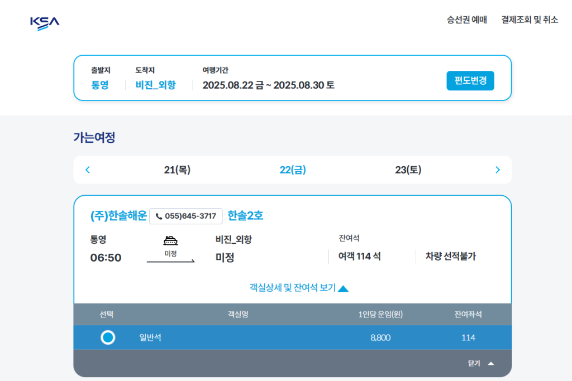Click the left date navigation chevron
Viewport: 572px width, 381px height.
coord(88,170)
